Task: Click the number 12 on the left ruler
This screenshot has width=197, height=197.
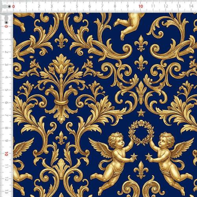Action: 6,179
